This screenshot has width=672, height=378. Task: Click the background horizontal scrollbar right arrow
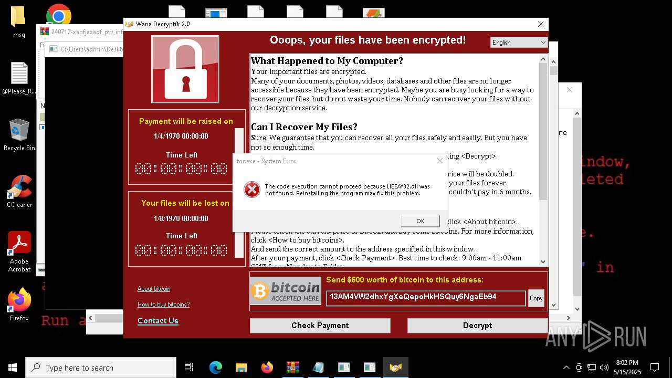tap(568, 318)
